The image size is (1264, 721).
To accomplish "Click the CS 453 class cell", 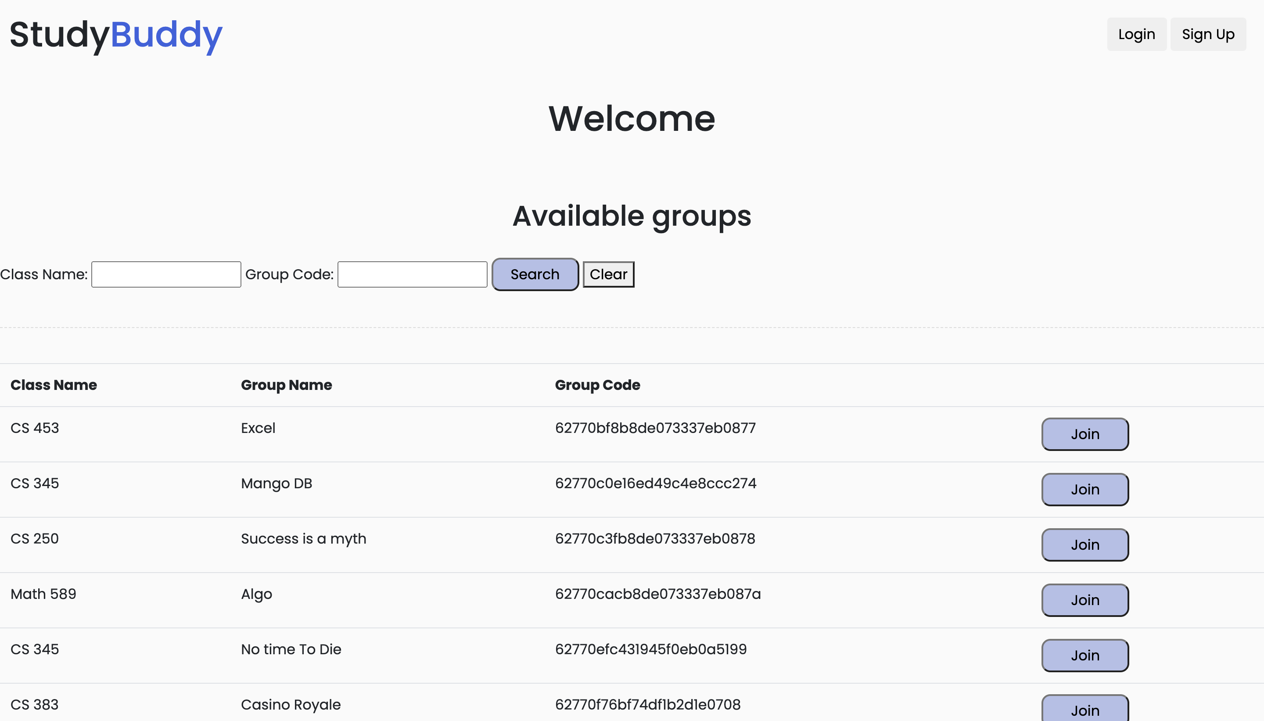I will (35, 428).
